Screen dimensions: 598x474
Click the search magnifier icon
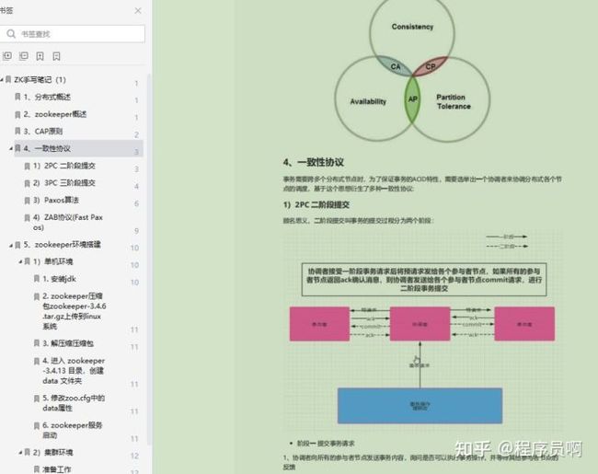(x=11, y=34)
